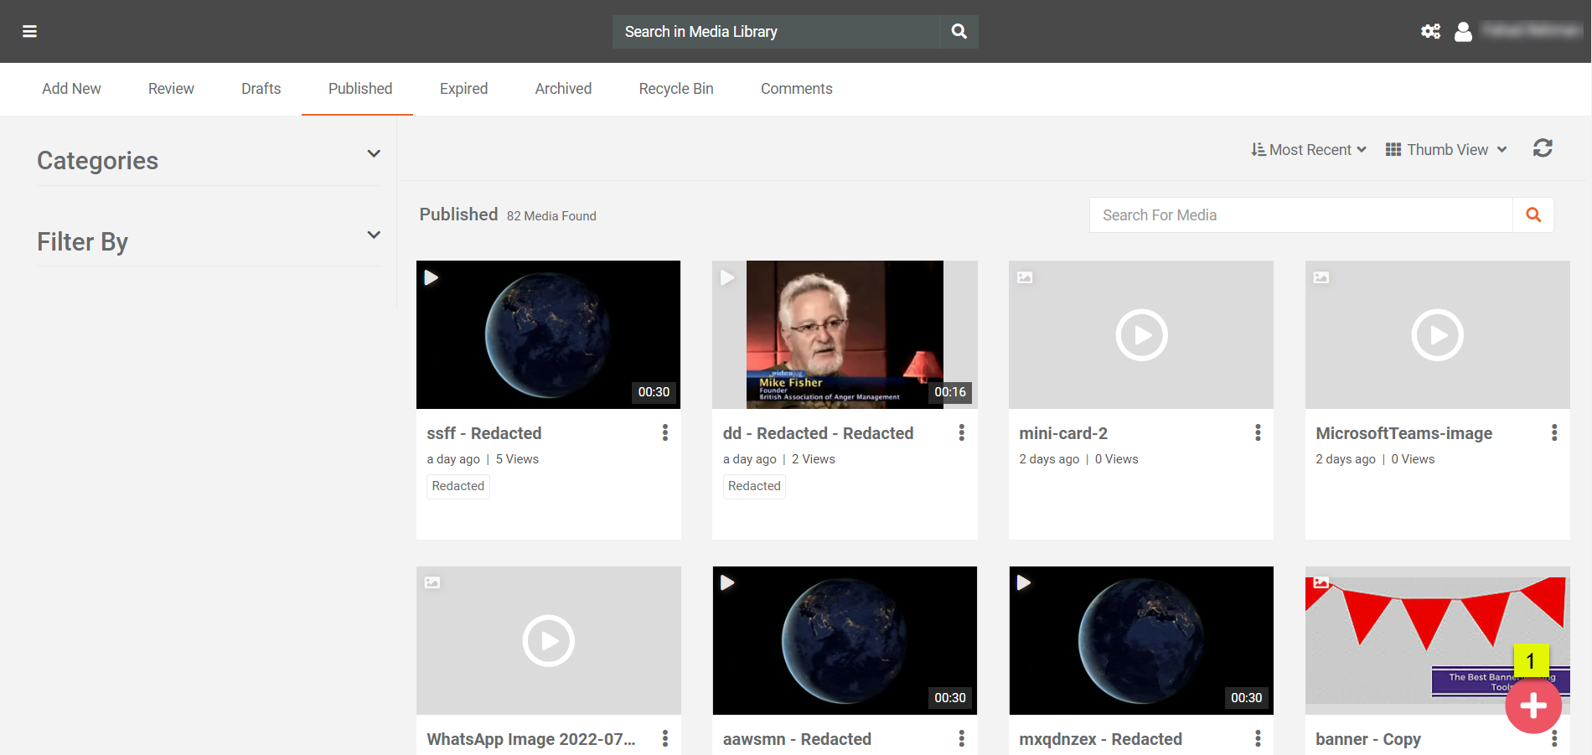The height and width of the screenshot is (755, 1592).
Task: Open the hamburger navigation menu
Action: click(29, 32)
